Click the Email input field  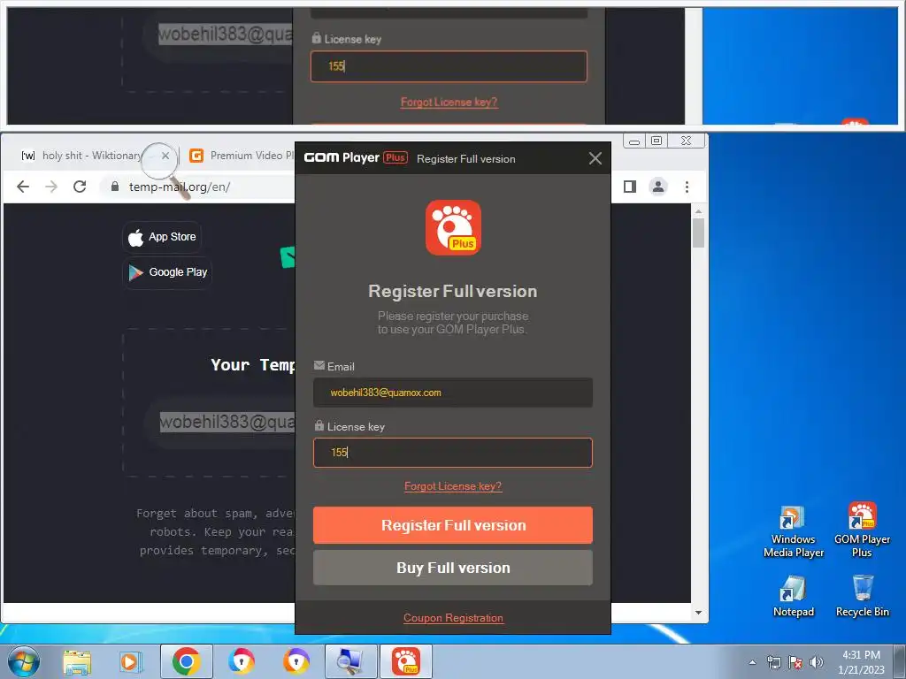coord(453,393)
